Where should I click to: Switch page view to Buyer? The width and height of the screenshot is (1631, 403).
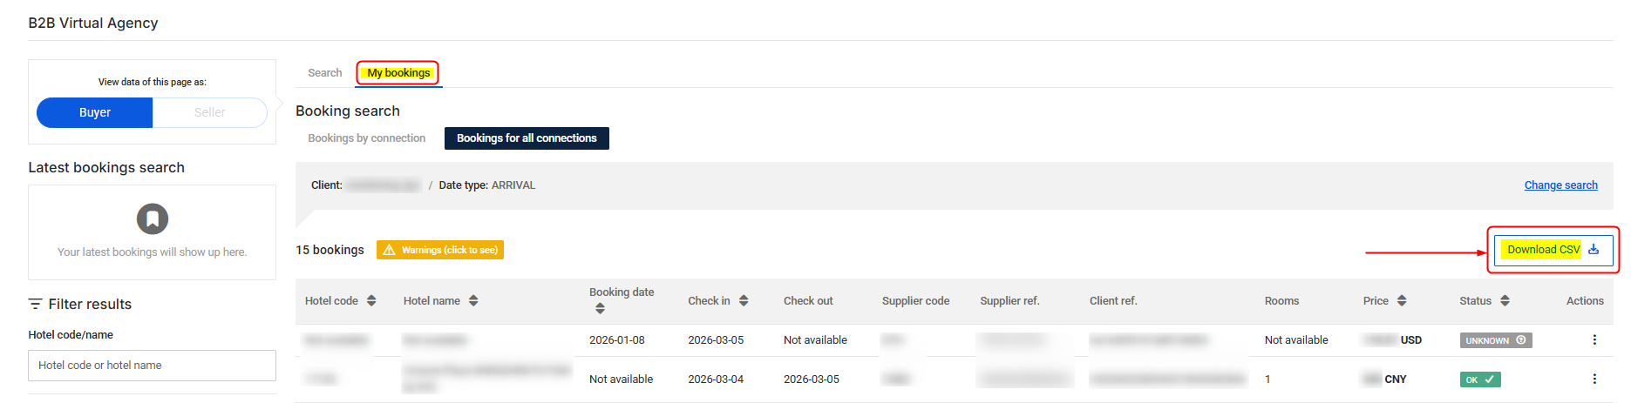point(95,113)
